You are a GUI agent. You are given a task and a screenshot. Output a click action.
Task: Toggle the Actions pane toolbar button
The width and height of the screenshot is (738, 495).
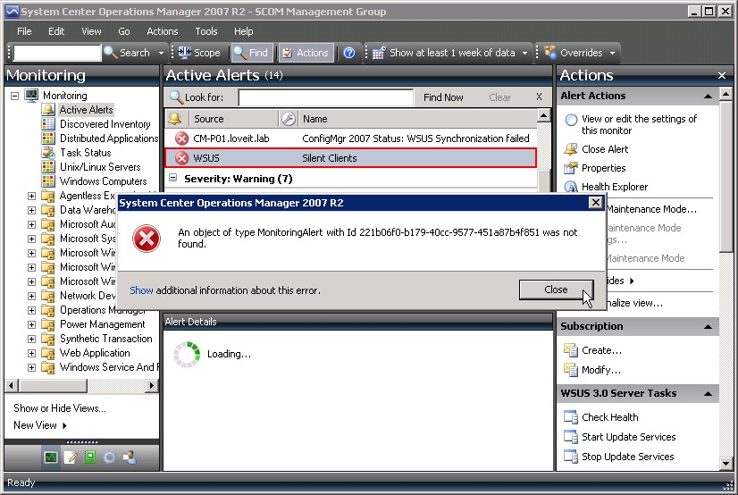[x=306, y=53]
